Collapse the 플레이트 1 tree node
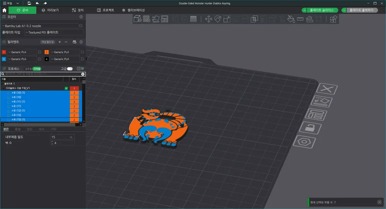386x209 pixels. 2,84
